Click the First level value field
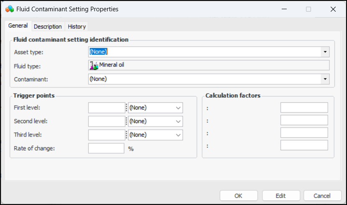Viewport: 347px width, 205px height. click(x=107, y=108)
